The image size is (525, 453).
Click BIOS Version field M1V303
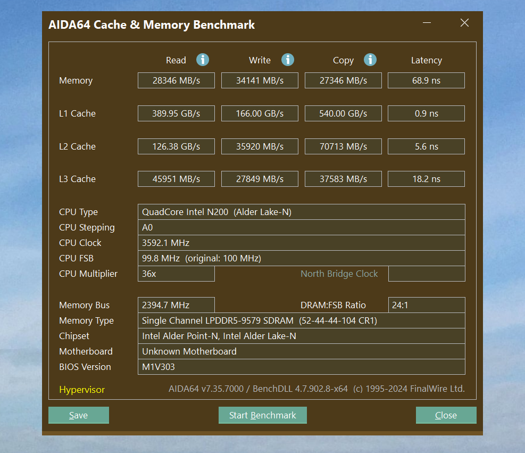(302, 367)
